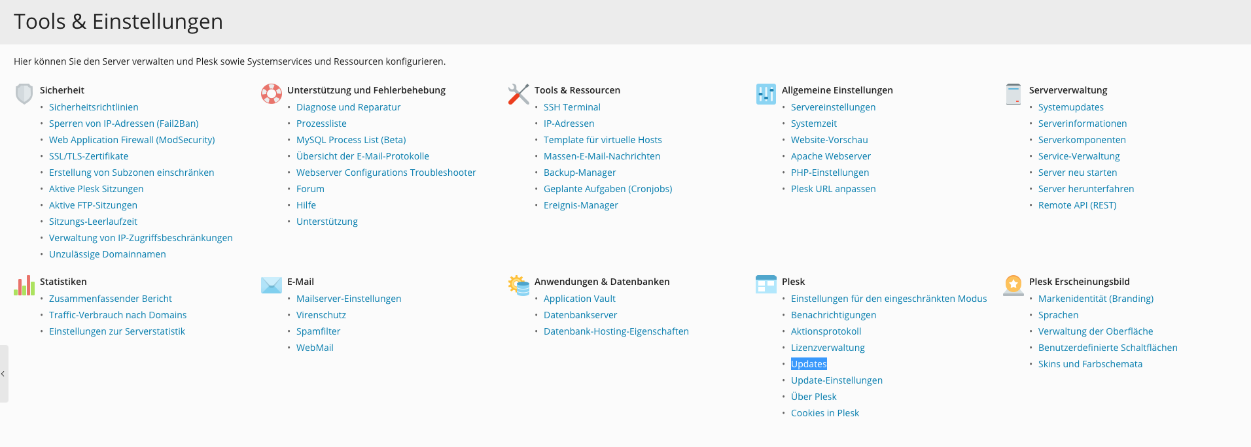Choose Server neu starten
This screenshot has height=447, width=1251.
coord(1078,173)
